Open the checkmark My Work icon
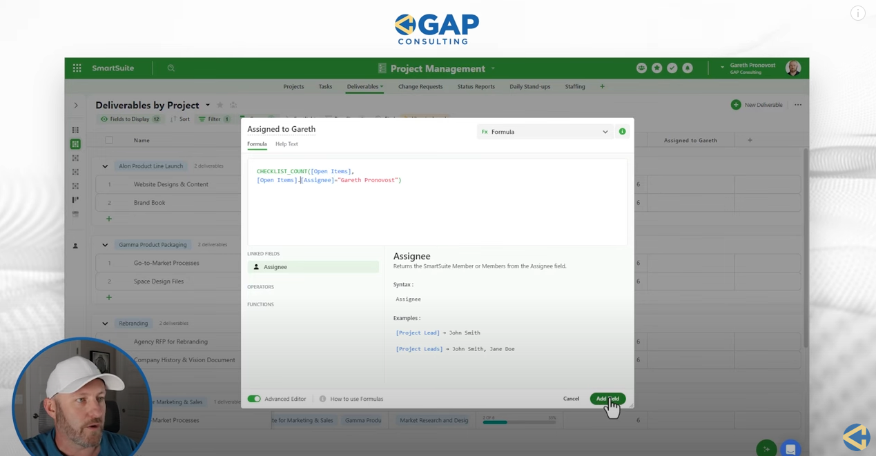This screenshot has width=876, height=456. [x=672, y=68]
